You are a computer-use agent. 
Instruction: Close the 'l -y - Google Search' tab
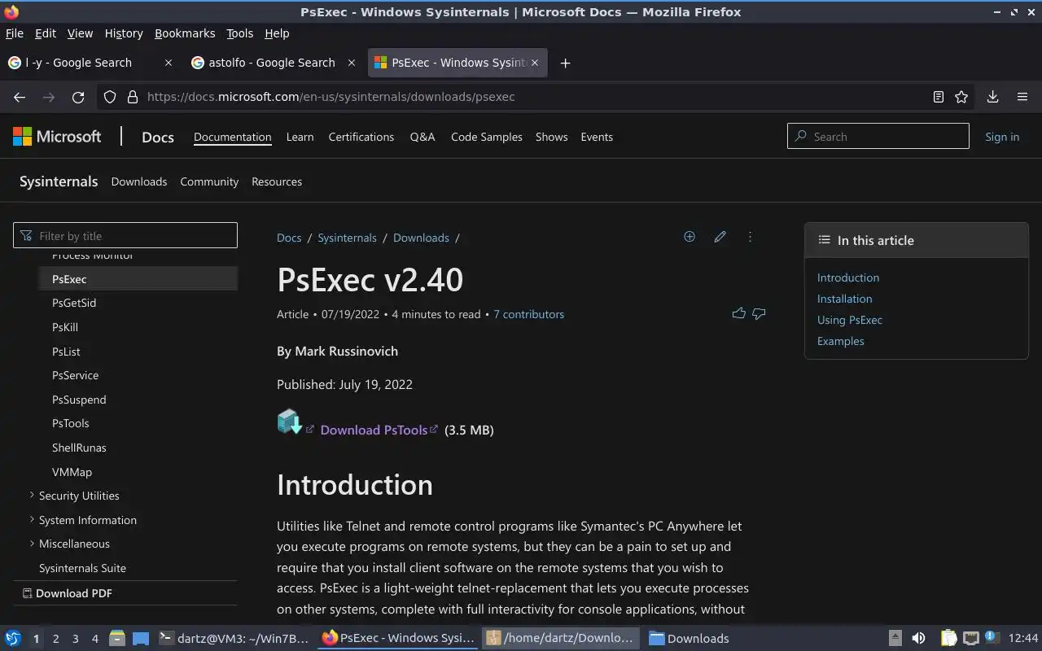[x=169, y=63]
